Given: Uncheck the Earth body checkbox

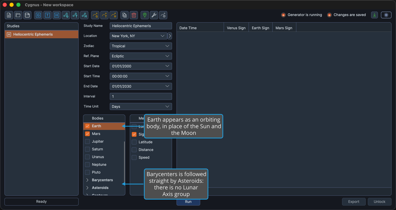Looking at the screenshot, I should tap(88, 126).
